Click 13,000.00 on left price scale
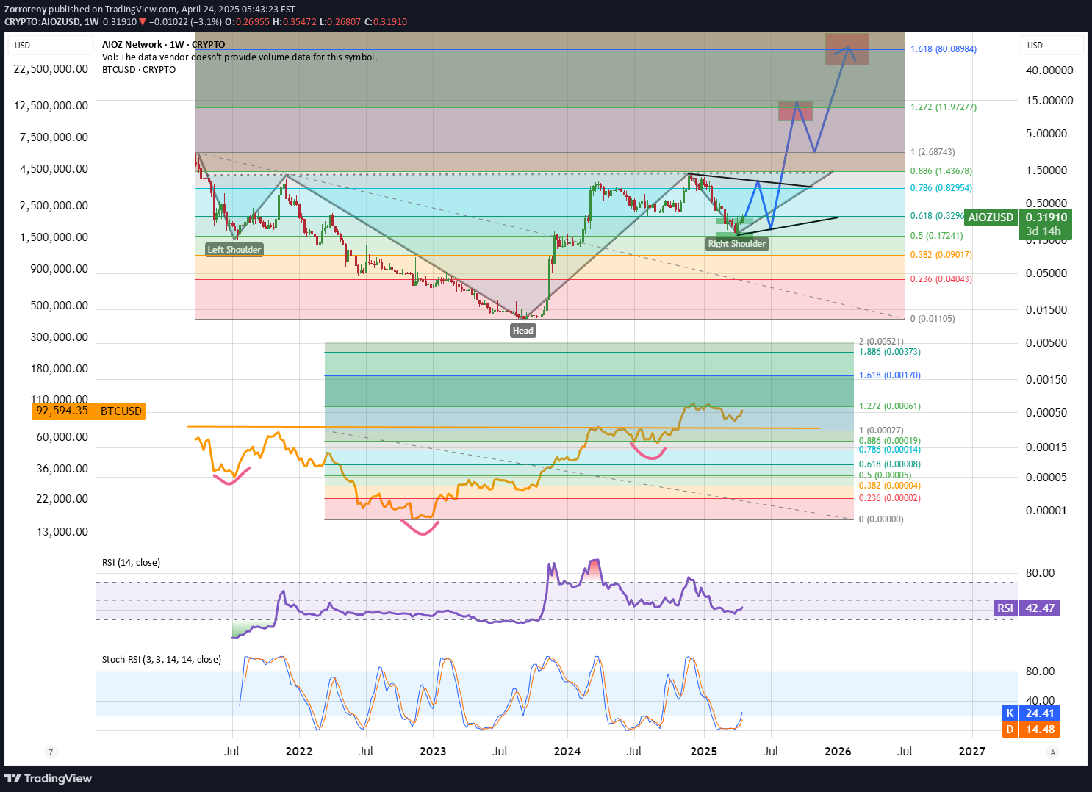This screenshot has height=792, width=1092. coord(62,532)
